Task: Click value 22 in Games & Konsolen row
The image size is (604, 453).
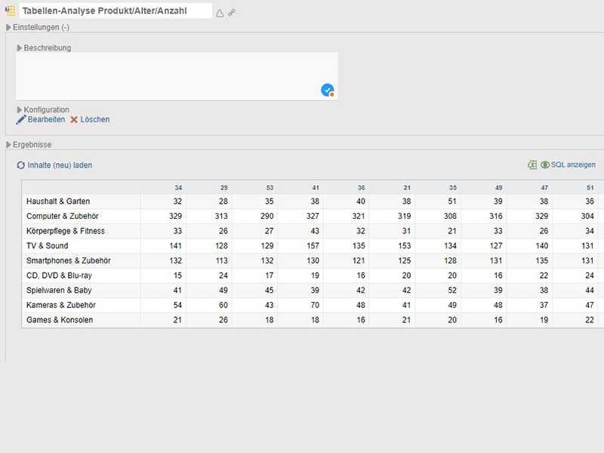Action: click(590, 319)
